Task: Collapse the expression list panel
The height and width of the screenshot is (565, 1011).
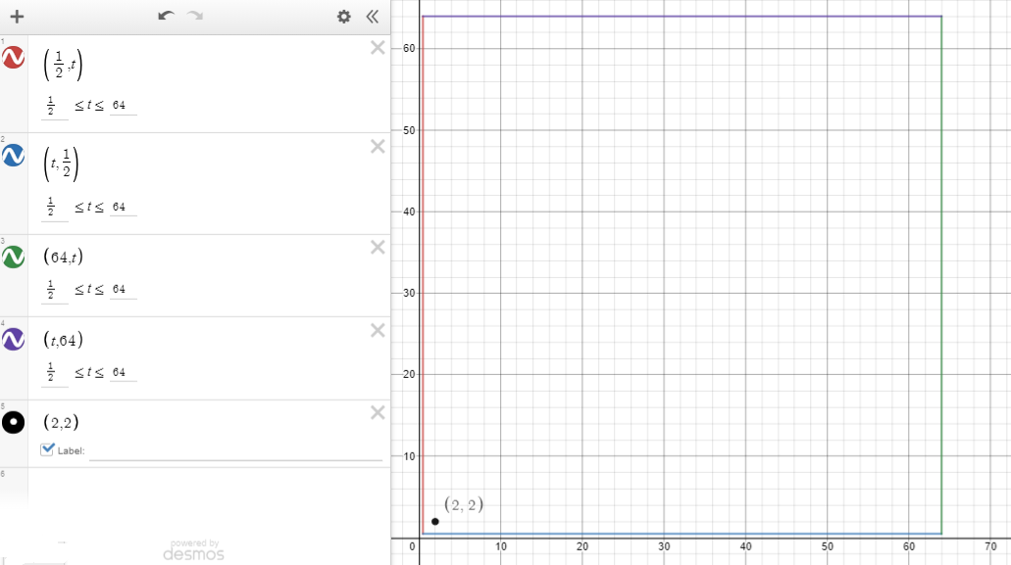Action: [372, 17]
